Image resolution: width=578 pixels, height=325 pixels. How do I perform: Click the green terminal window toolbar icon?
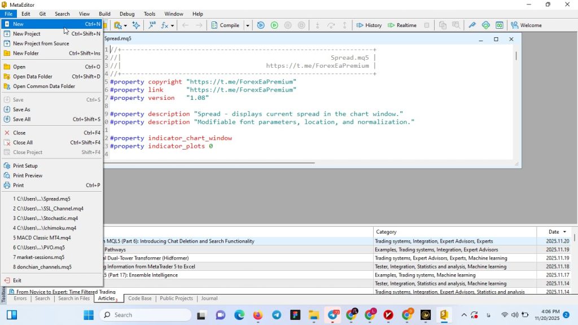point(499,25)
